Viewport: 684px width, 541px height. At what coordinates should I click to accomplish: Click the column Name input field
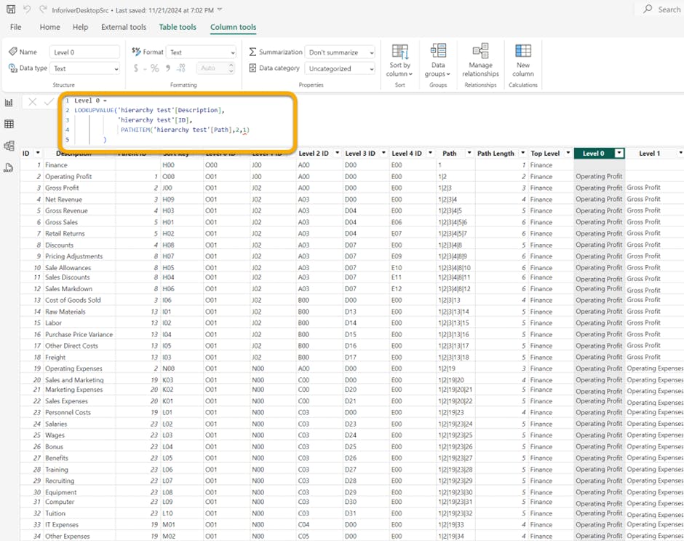tap(84, 52)
